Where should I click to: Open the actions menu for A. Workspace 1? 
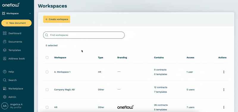224,72
